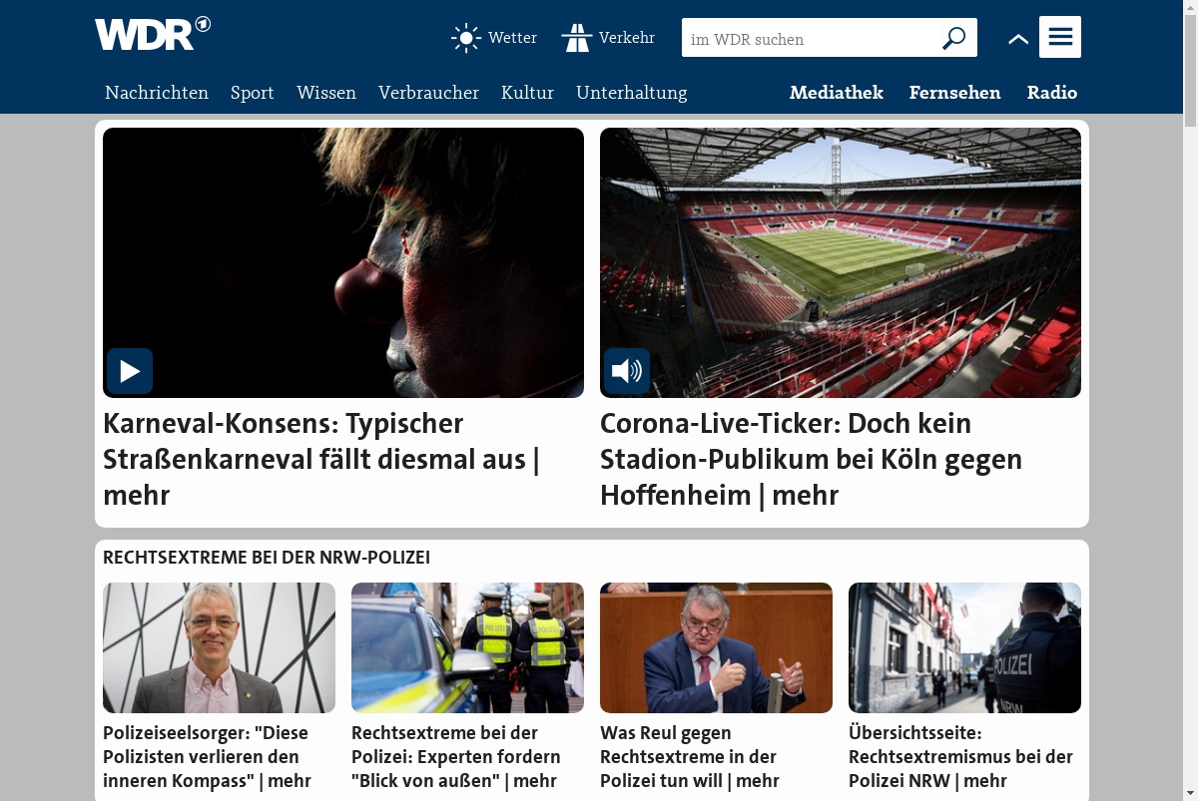
Task: Go to Radio
Action: (1052, 93)
